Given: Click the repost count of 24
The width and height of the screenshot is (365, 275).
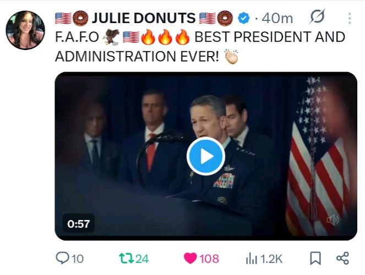Looking at the screenshot, I should click(142, 258).
